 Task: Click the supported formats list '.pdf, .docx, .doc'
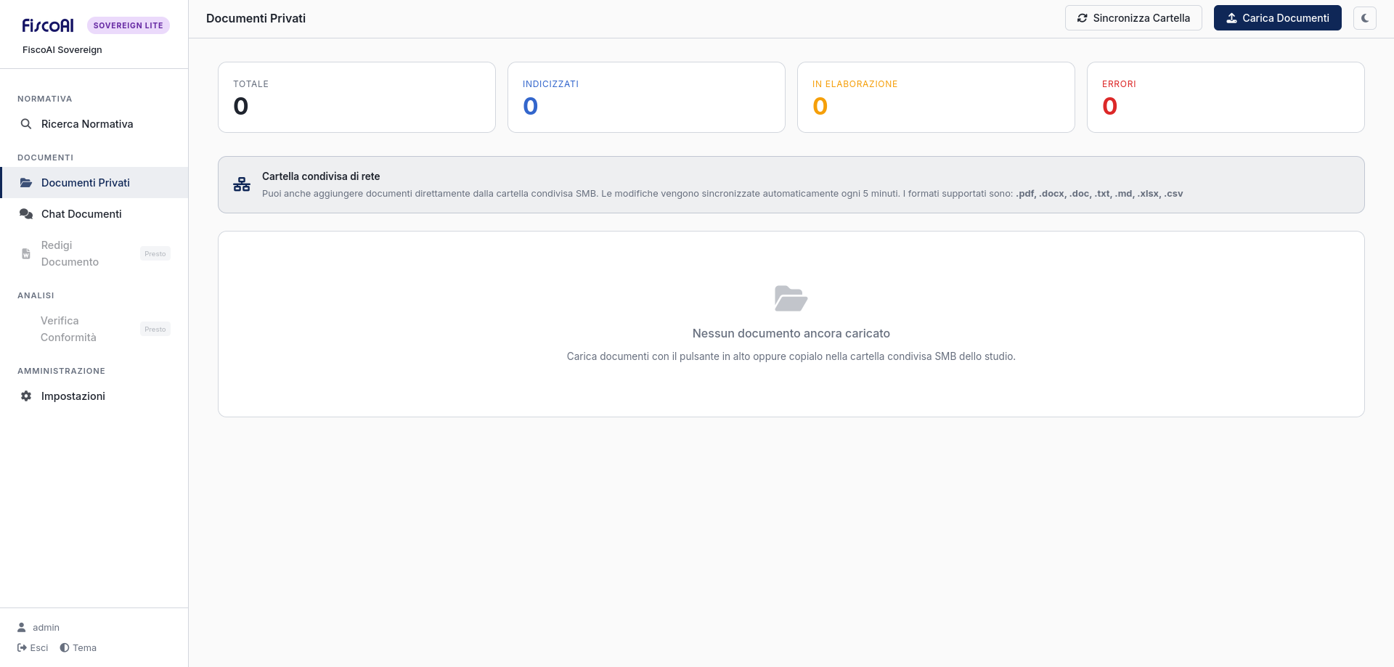tap(1099, 194)
